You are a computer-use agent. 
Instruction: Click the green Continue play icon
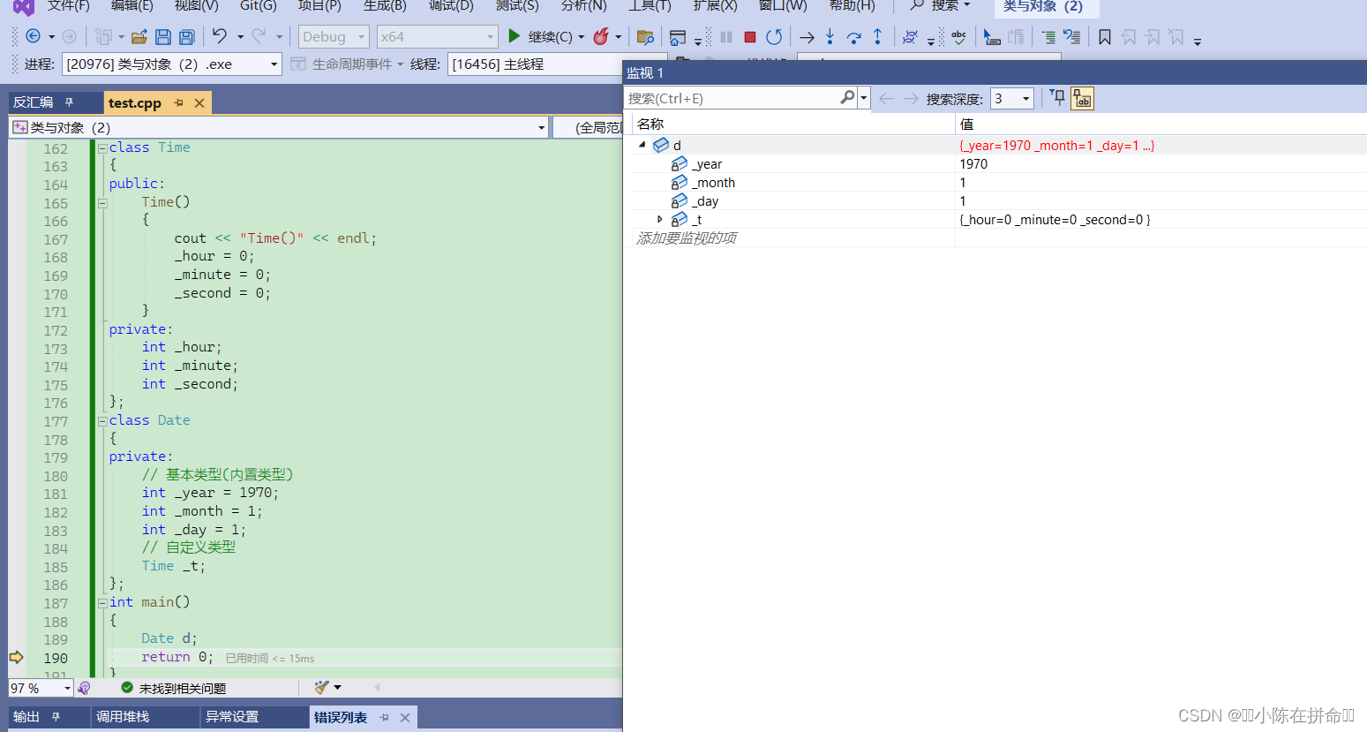point(514,36)
